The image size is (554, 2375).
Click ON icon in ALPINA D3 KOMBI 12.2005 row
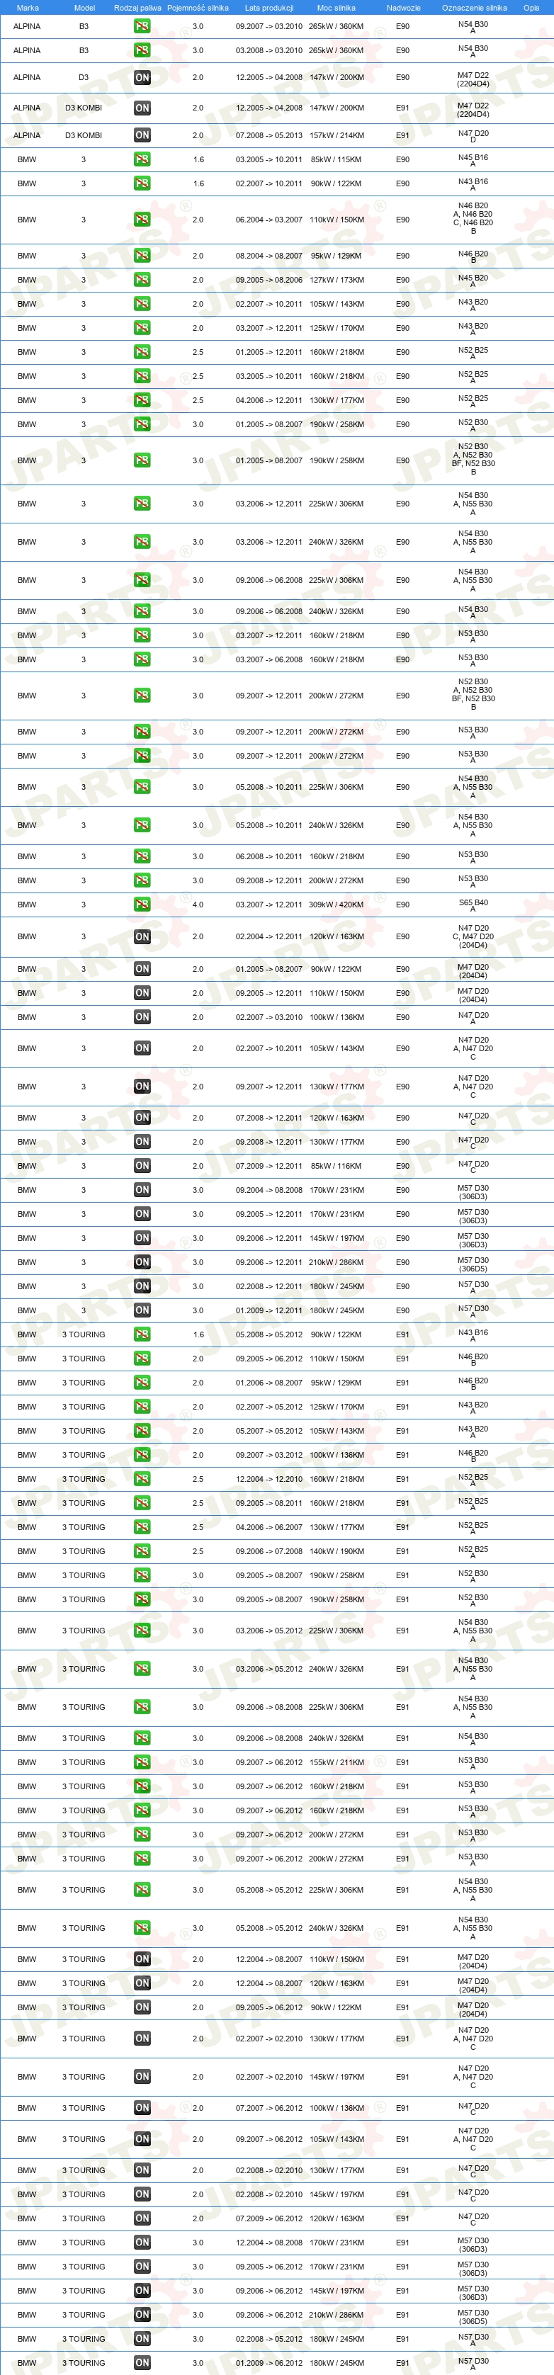[x=142, y=108]
